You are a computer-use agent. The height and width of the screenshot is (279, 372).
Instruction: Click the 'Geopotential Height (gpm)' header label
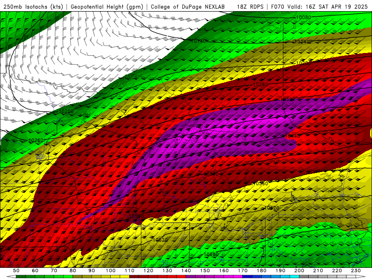[x=107, y=7]
